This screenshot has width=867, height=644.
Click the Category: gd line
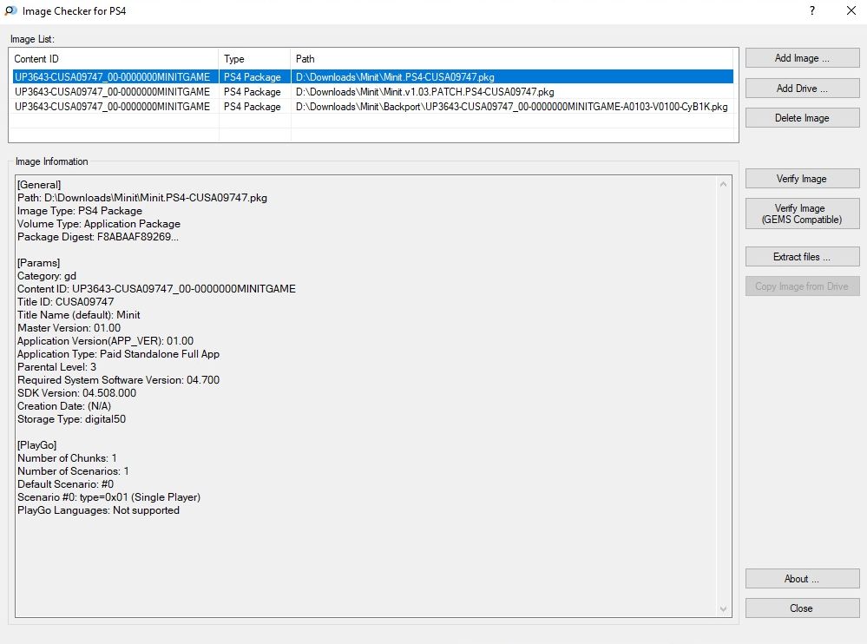pos(47,276)
